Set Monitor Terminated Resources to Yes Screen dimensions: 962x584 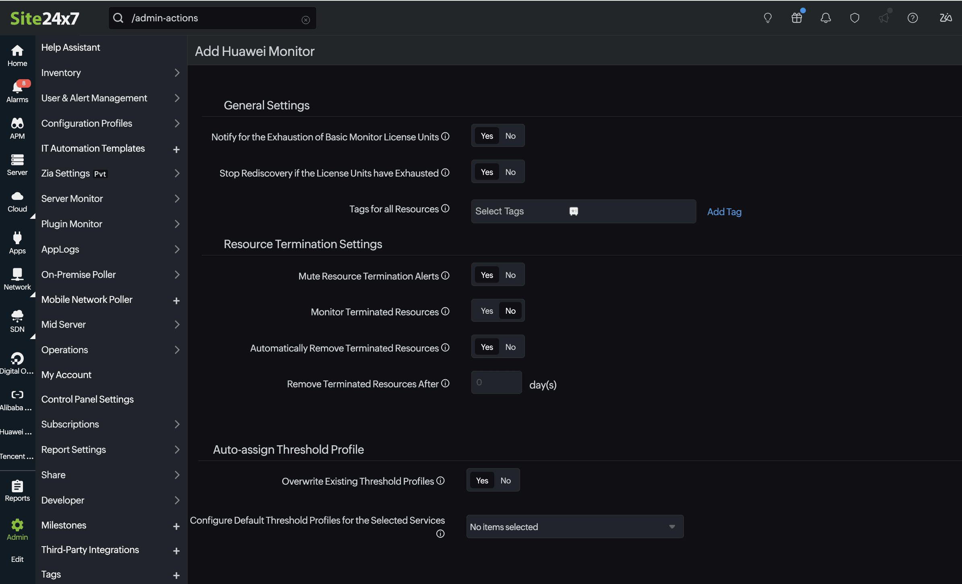tap(486, 310)
